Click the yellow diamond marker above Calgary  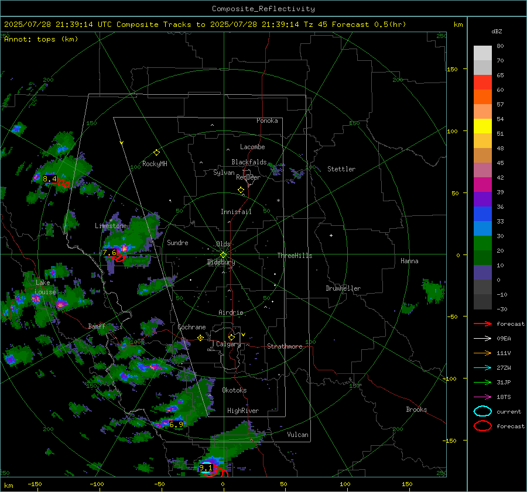click(231, 337)
